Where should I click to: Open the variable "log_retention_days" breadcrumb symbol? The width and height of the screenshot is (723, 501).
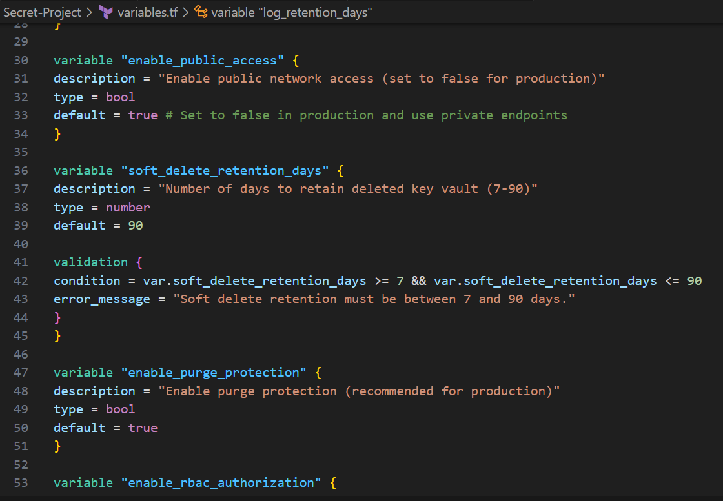click(x=292, y=12)
